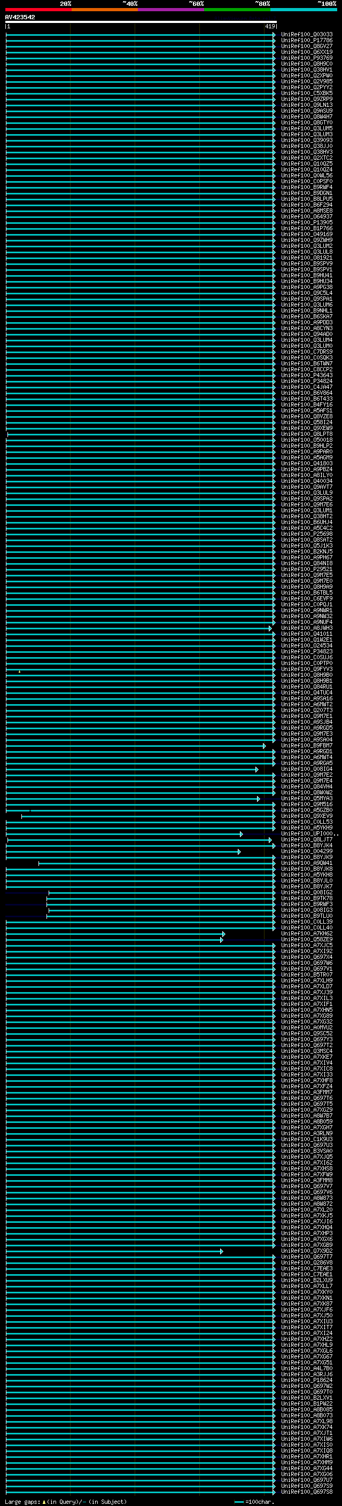Select hit label UniRef100_Q4TUC4

(x=307, y=692)
